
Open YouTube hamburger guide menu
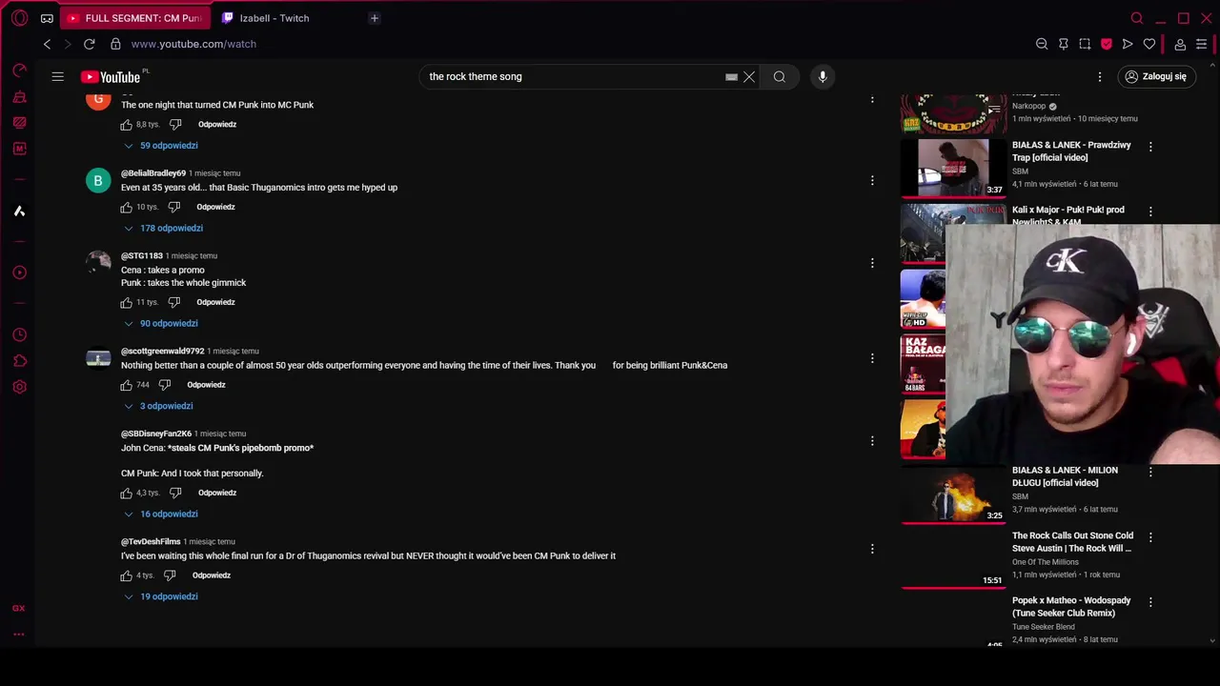click(58, 76)
